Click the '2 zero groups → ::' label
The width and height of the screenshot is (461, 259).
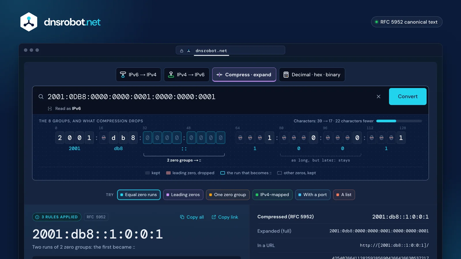pyautogui.click(x=184, y=160)
